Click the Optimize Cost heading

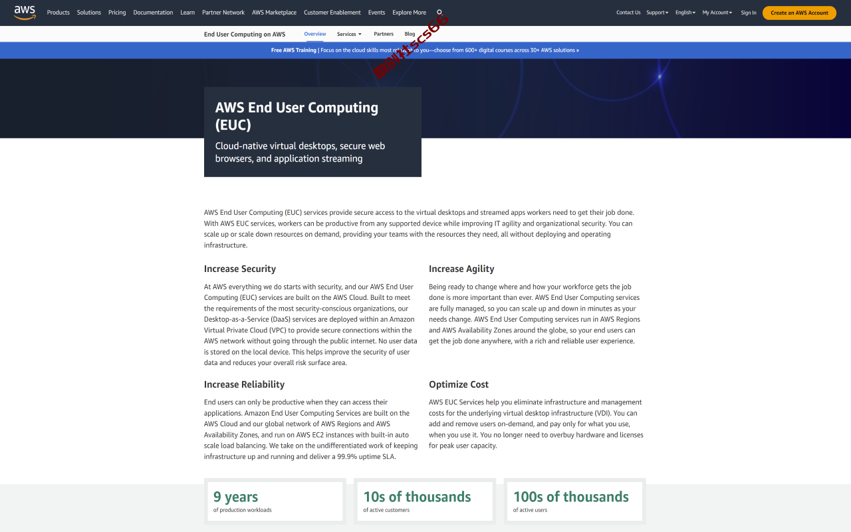(x=459, y=384)
